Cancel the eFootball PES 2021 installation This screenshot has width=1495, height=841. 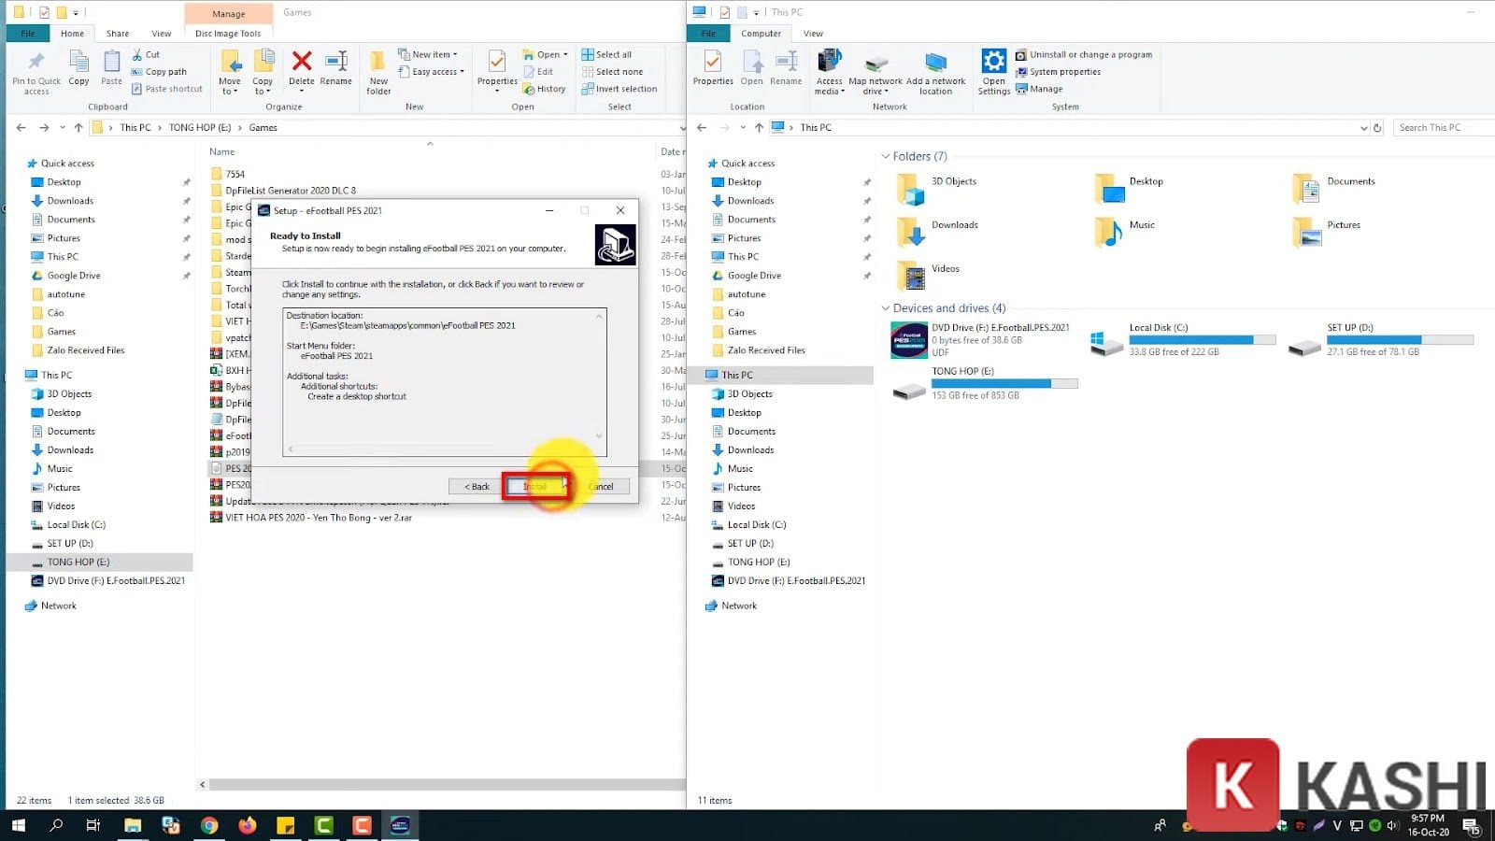602,486
